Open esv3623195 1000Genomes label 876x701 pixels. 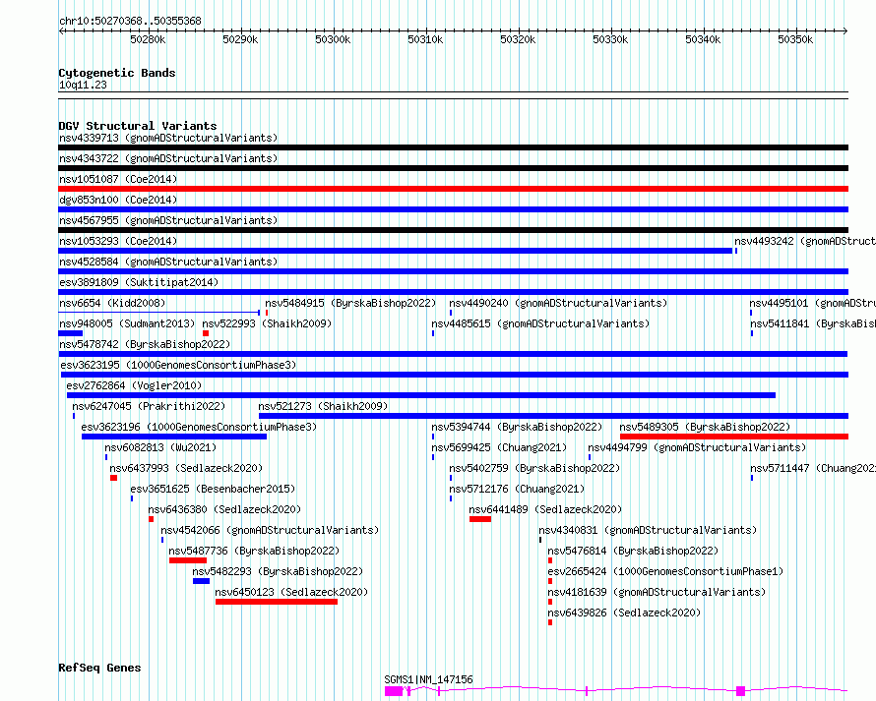pyautogui.click(x=178, y=365)
